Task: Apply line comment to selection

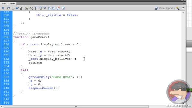Action: point(54,8)
